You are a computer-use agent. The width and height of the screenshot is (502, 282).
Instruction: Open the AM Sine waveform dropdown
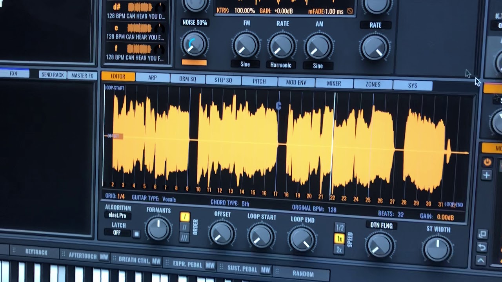[318, 66]
